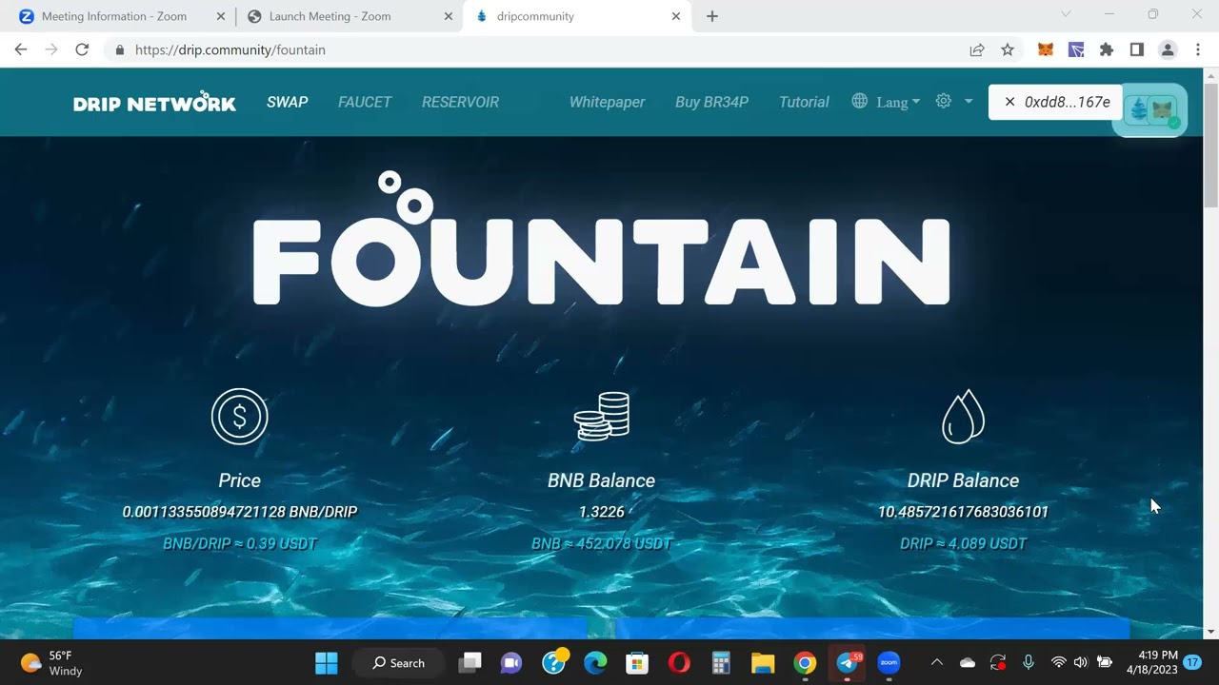Disconnect wallet using the X icon
The height and width of the screenshot is (685, 1219).
point(1010,102)
